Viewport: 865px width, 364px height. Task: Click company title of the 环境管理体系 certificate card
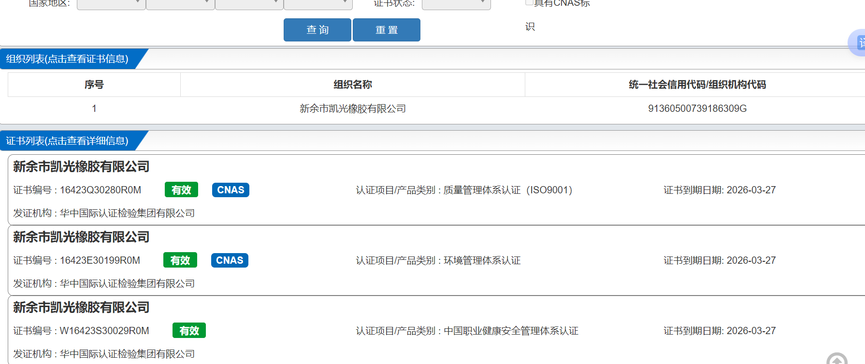[x=81, y=237]
